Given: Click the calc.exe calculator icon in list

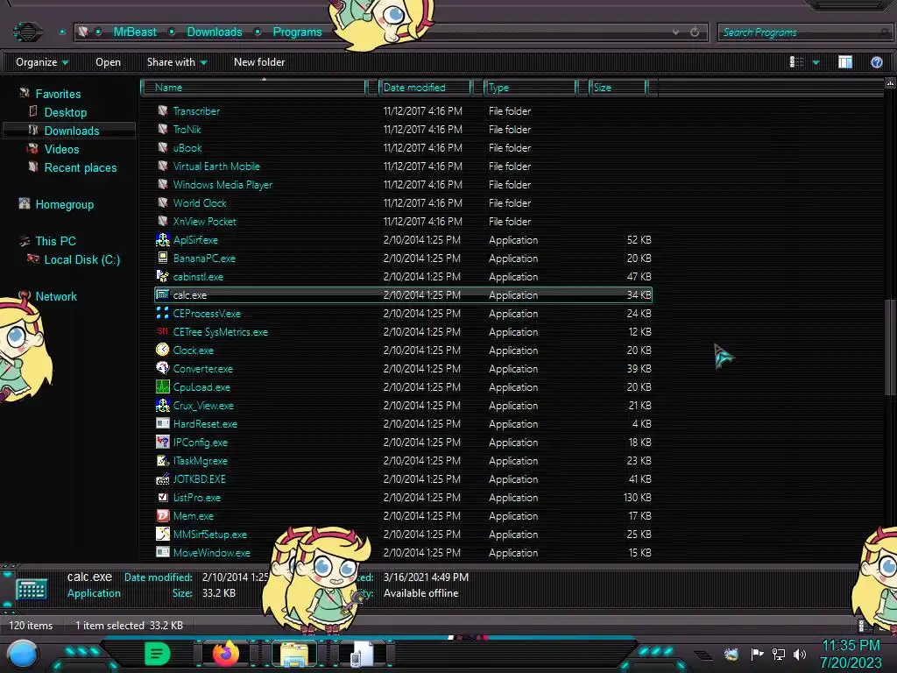Looking at the screenshot, I should [x=162, y=294].
